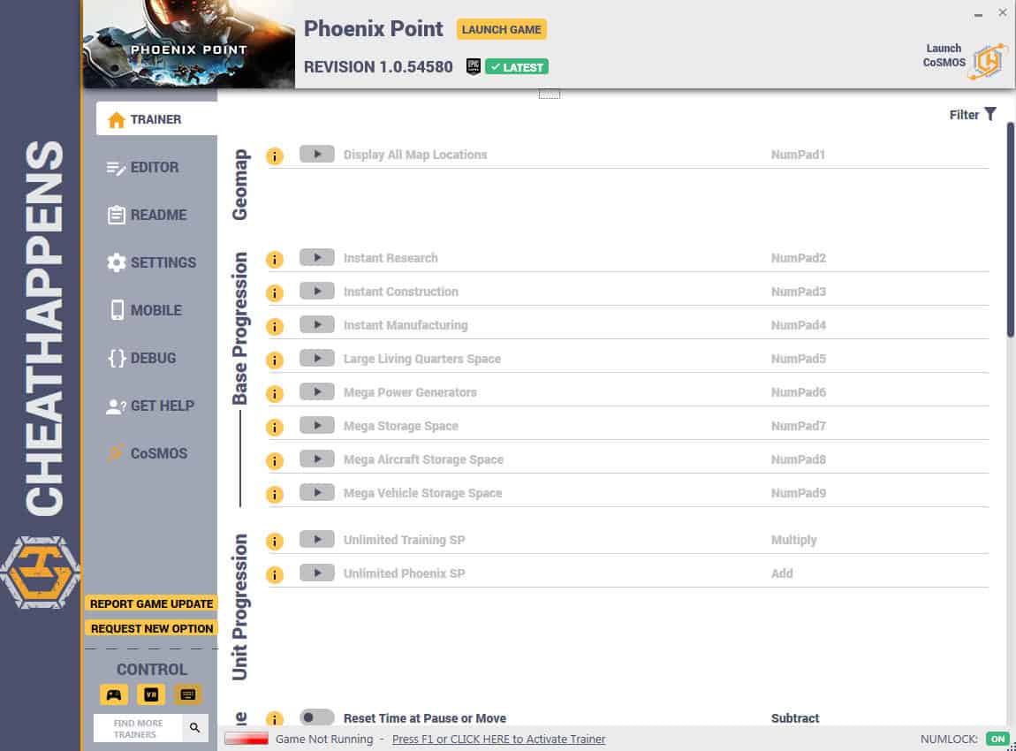Launch CoSMOS via the hexagon logo
This screenshot has width=1016, height=751.
point(988,61)
